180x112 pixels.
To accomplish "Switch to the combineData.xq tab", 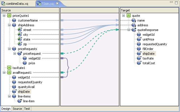I will pyautogui.click(x=18, y=3).
